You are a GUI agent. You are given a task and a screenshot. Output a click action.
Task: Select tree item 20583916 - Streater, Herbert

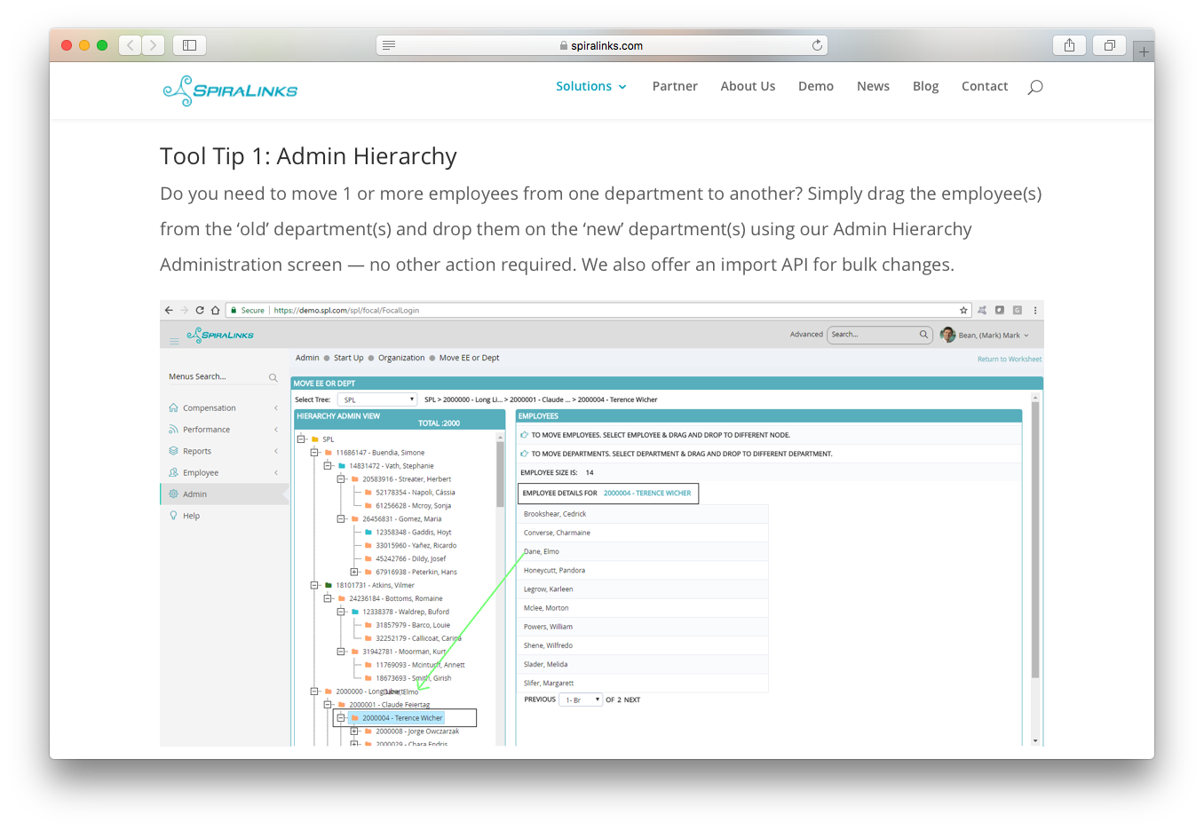click(x=407, y=479)
